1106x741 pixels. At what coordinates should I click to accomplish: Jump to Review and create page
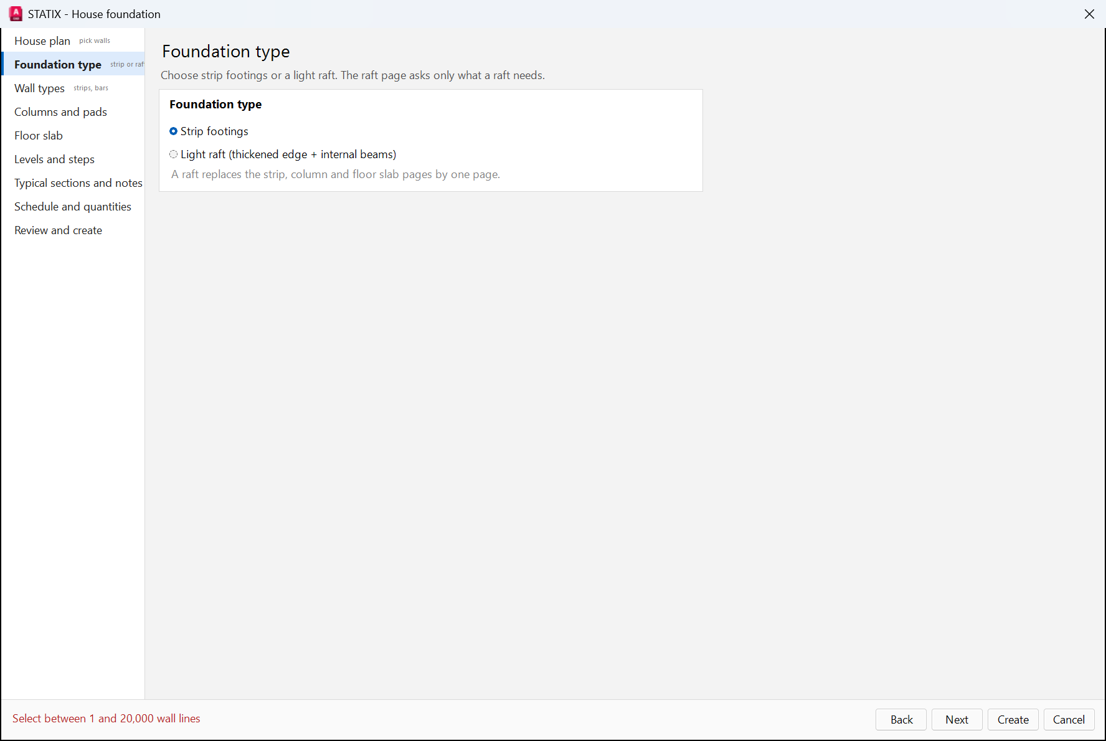[x=73, y=230]
